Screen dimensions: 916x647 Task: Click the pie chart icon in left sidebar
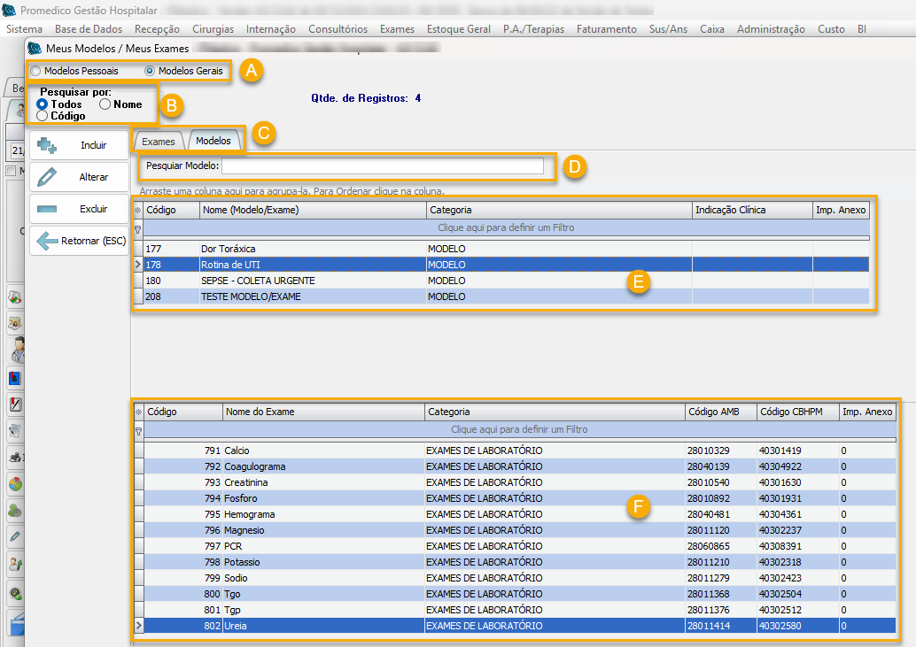coord(15,483)
